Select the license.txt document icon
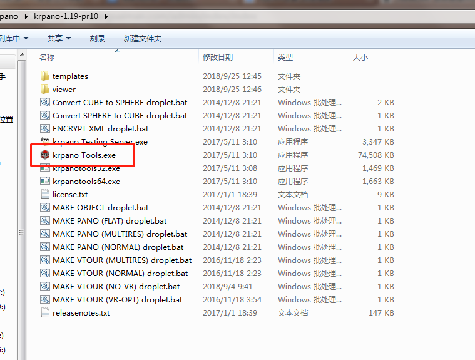475x360 pixels. [x=45, y=194]
